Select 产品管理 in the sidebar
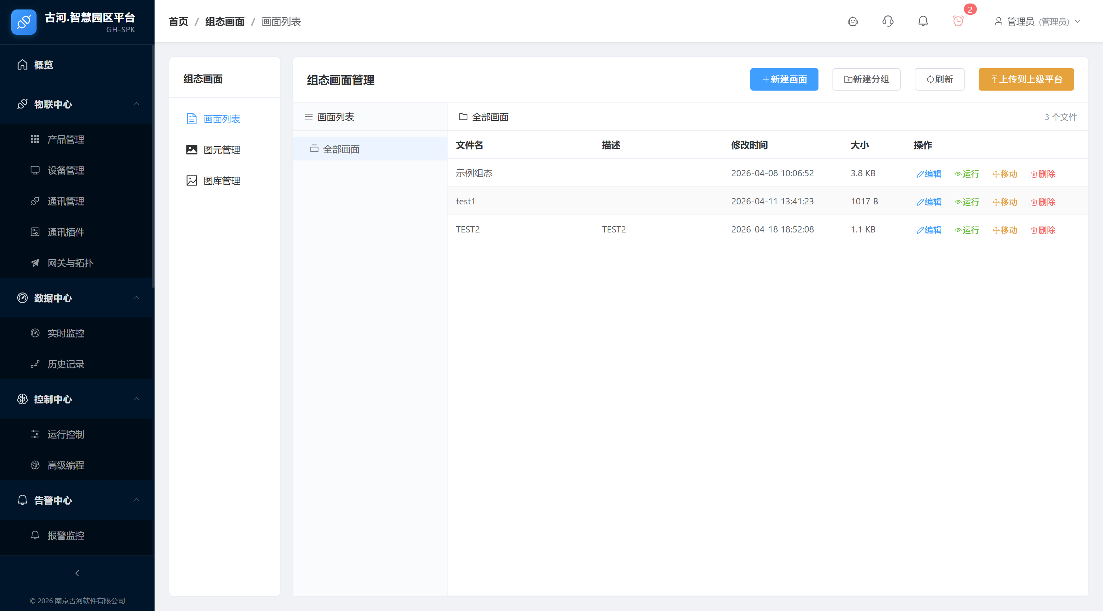1103x611 pixels. (65, 139)
